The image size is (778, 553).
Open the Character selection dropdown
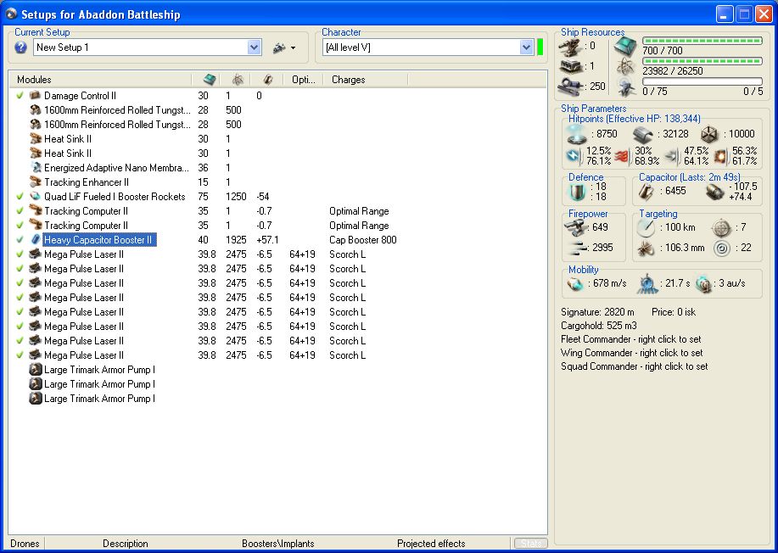coord(526,47)
